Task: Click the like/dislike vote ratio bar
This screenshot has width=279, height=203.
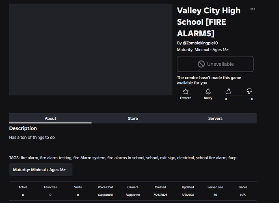Action: coord(239,96)
